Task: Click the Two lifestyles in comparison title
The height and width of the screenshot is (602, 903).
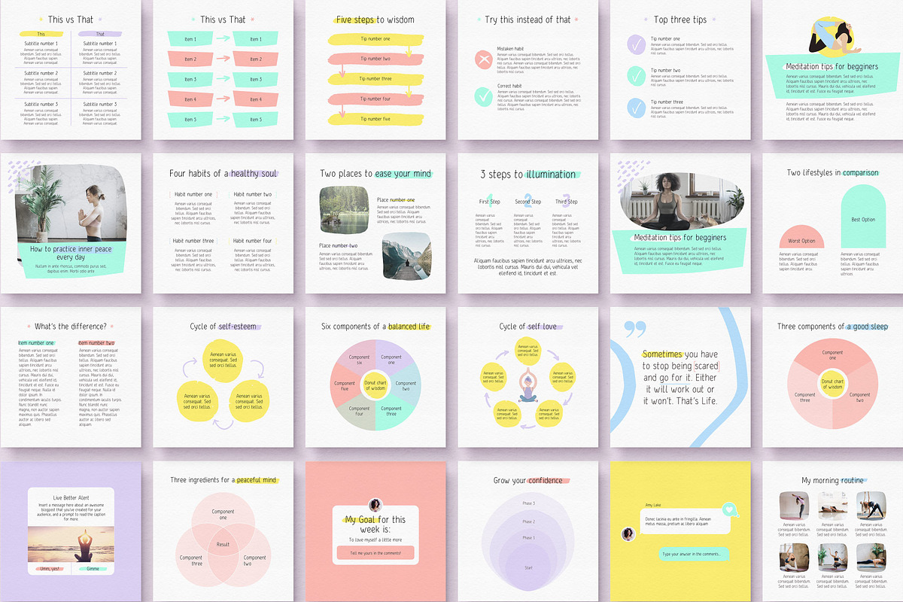Action: pos(832,173)
